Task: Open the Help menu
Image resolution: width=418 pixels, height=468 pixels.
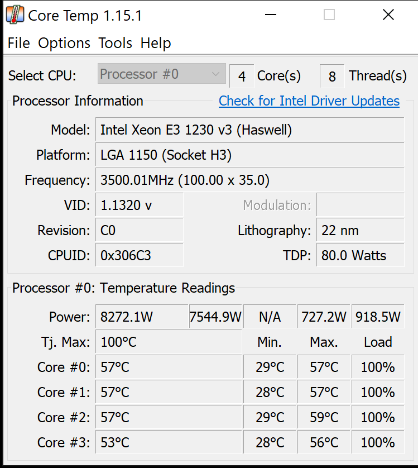Action: coord(155,43)
